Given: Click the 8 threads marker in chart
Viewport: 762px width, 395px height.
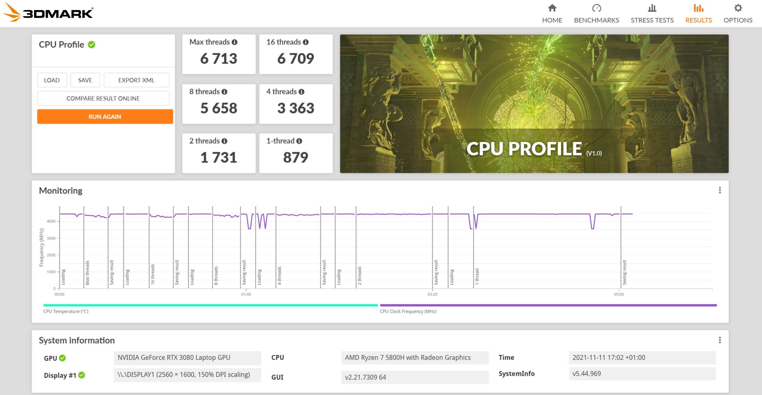Looking at the screenshot, I should (216, 276).
